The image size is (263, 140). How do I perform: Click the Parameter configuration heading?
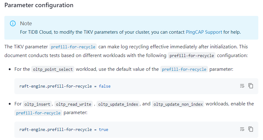pyautogui.click(x=39, y=5)
